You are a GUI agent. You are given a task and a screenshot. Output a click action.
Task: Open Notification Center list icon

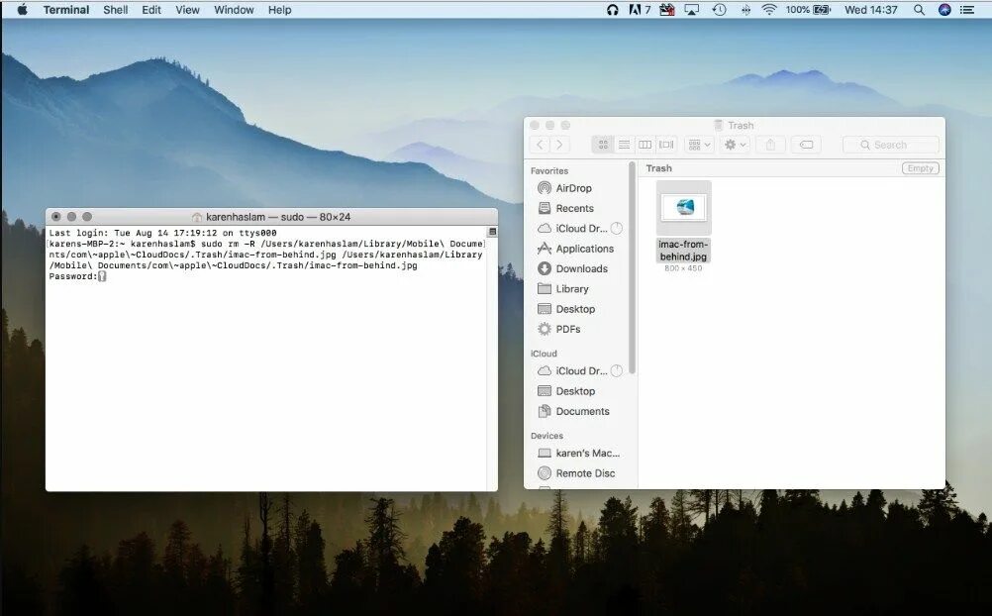(x=966, y=10)
